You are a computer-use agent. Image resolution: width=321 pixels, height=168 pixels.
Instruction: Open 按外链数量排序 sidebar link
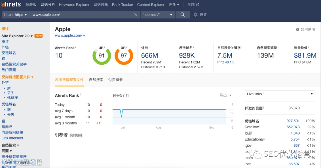pos(14,156)
